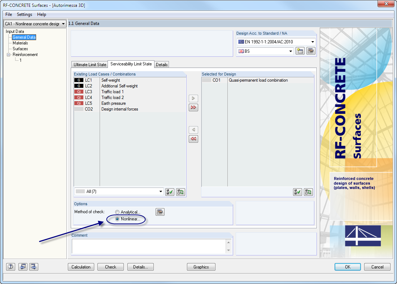Click the Graphics button
The width and height of the screenshot is (397, 284).
tap(201, 267)
